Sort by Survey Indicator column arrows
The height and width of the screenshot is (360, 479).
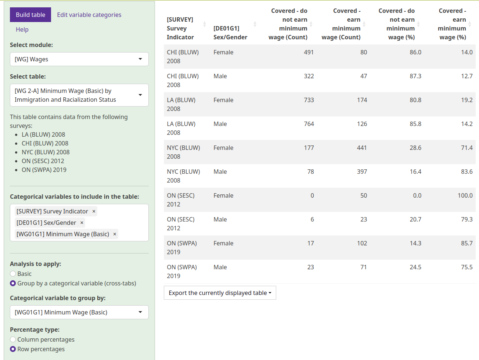(205, 24)
